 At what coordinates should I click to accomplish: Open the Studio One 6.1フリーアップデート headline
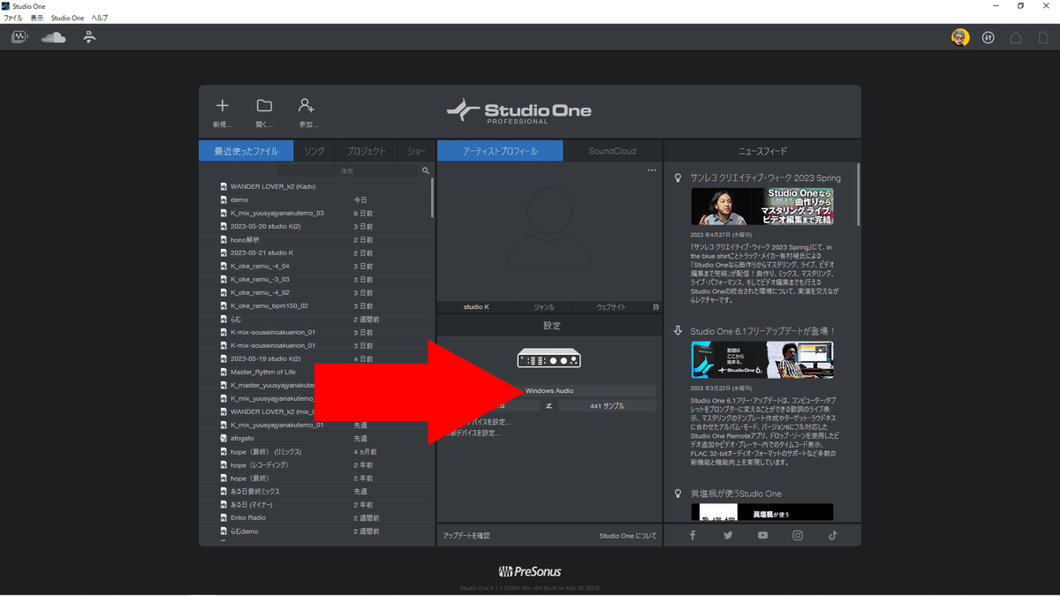[762, 330]
